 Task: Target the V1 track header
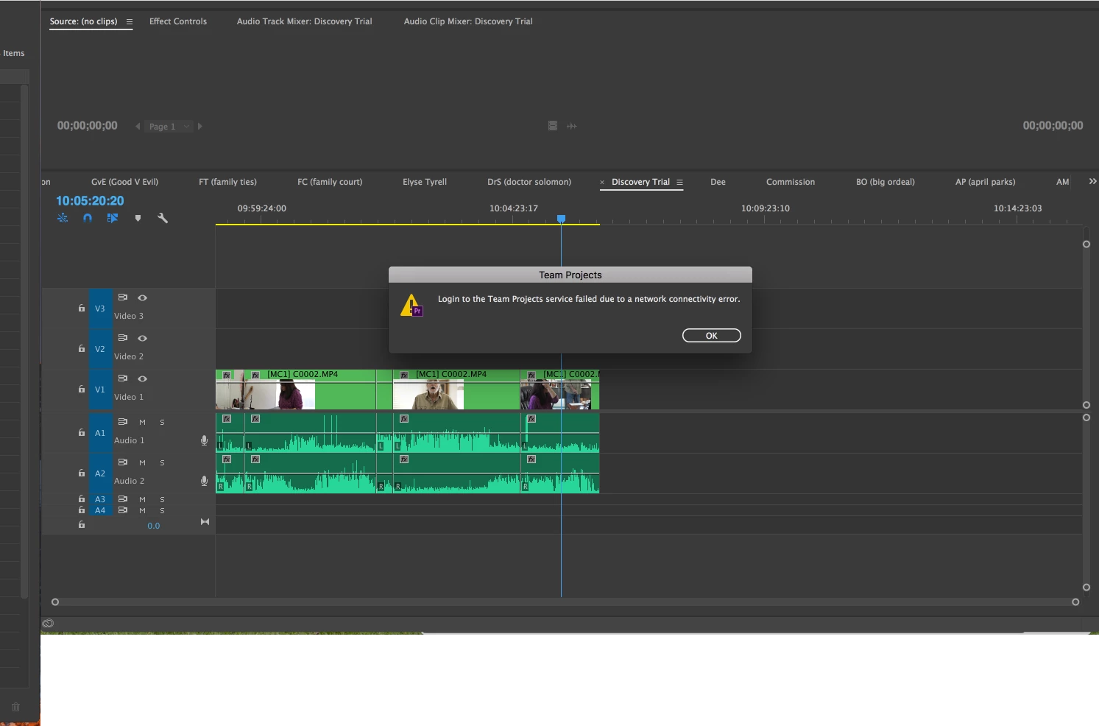pyautogui.click(x=100, y=390)
